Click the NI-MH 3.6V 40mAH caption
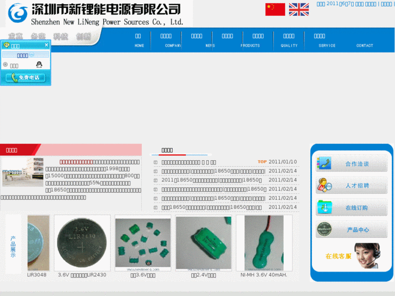The image size is (395, 296). coord(264,275)
